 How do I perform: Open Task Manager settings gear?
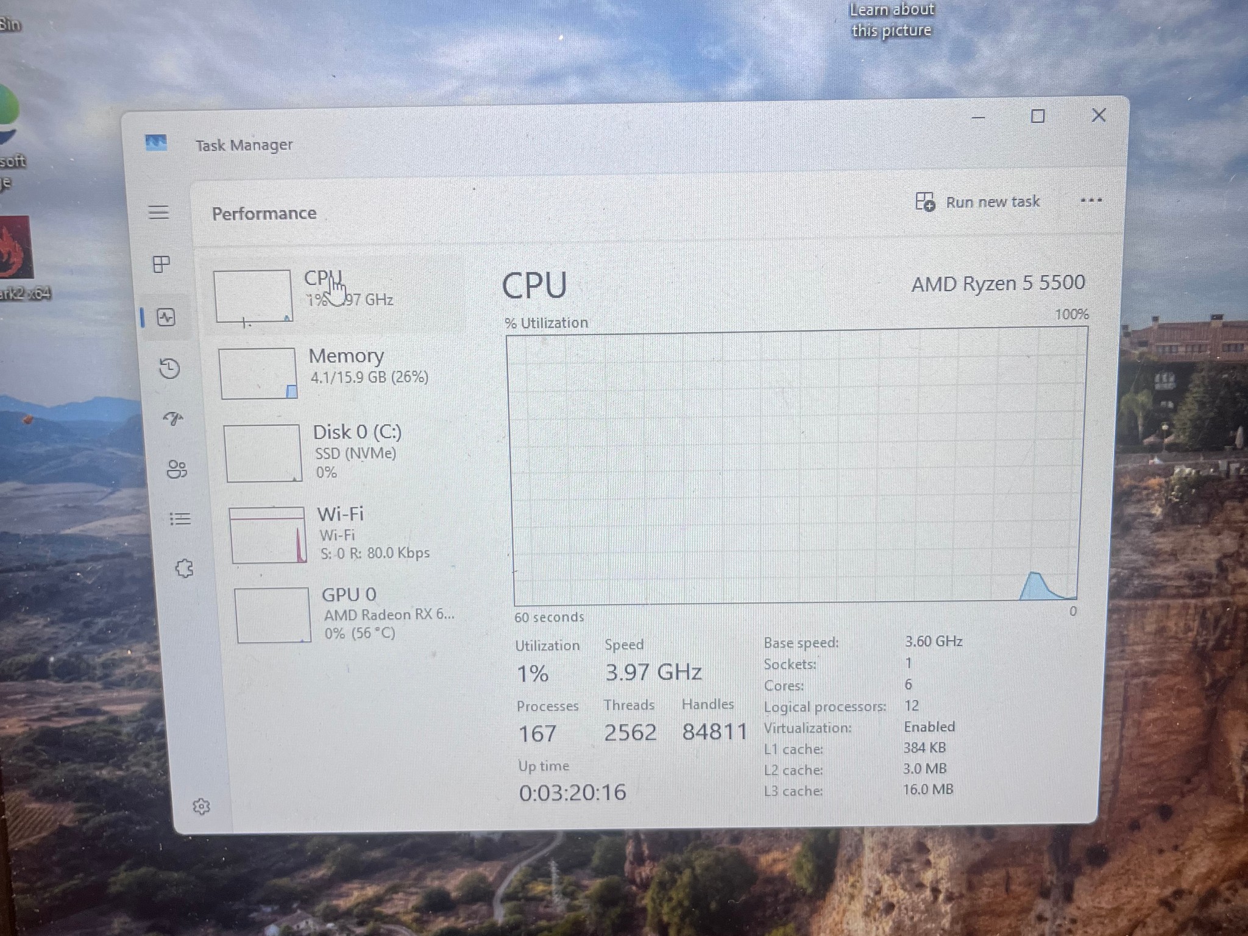201,806
